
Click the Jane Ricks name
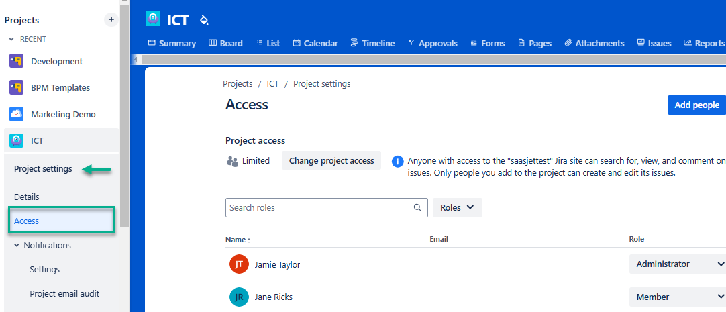coord(274,297)
